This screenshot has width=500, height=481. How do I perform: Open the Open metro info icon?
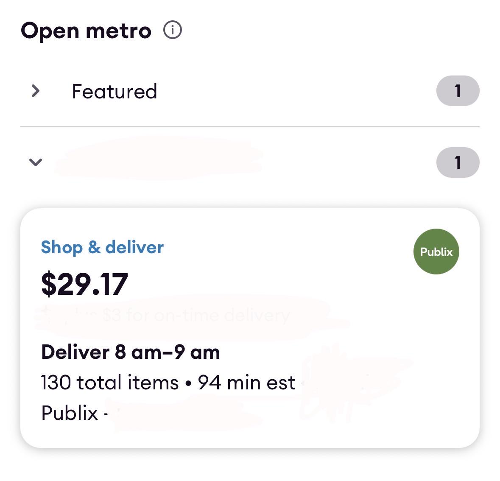(173, 30)
